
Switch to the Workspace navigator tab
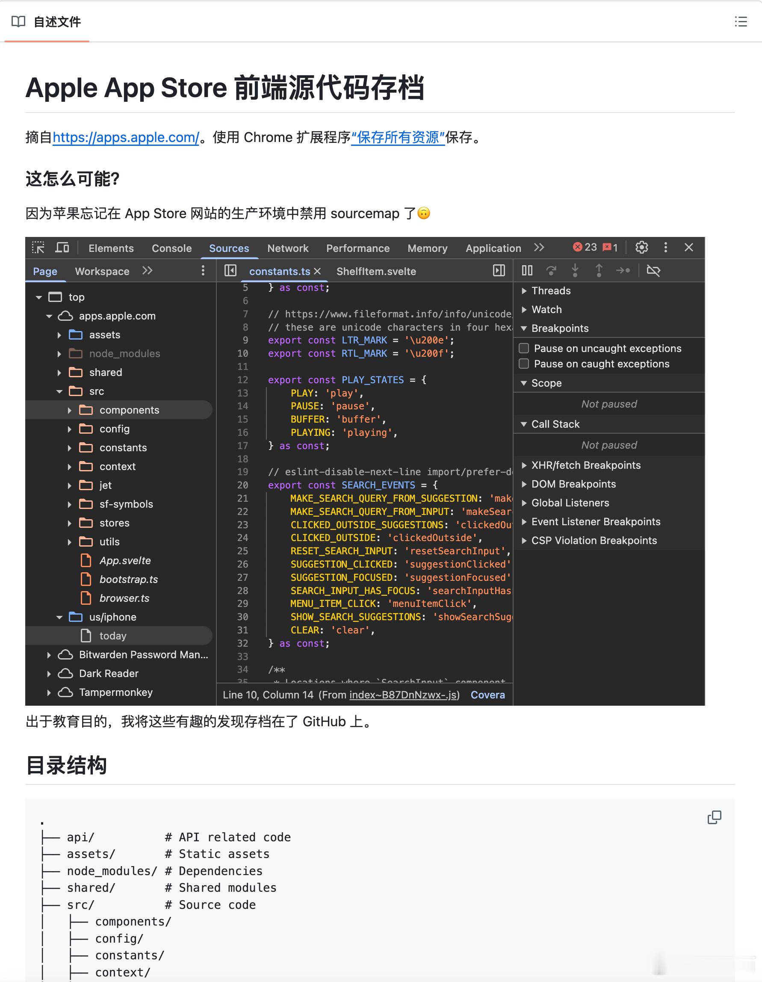pyautogui.click(x=102, y=271)
